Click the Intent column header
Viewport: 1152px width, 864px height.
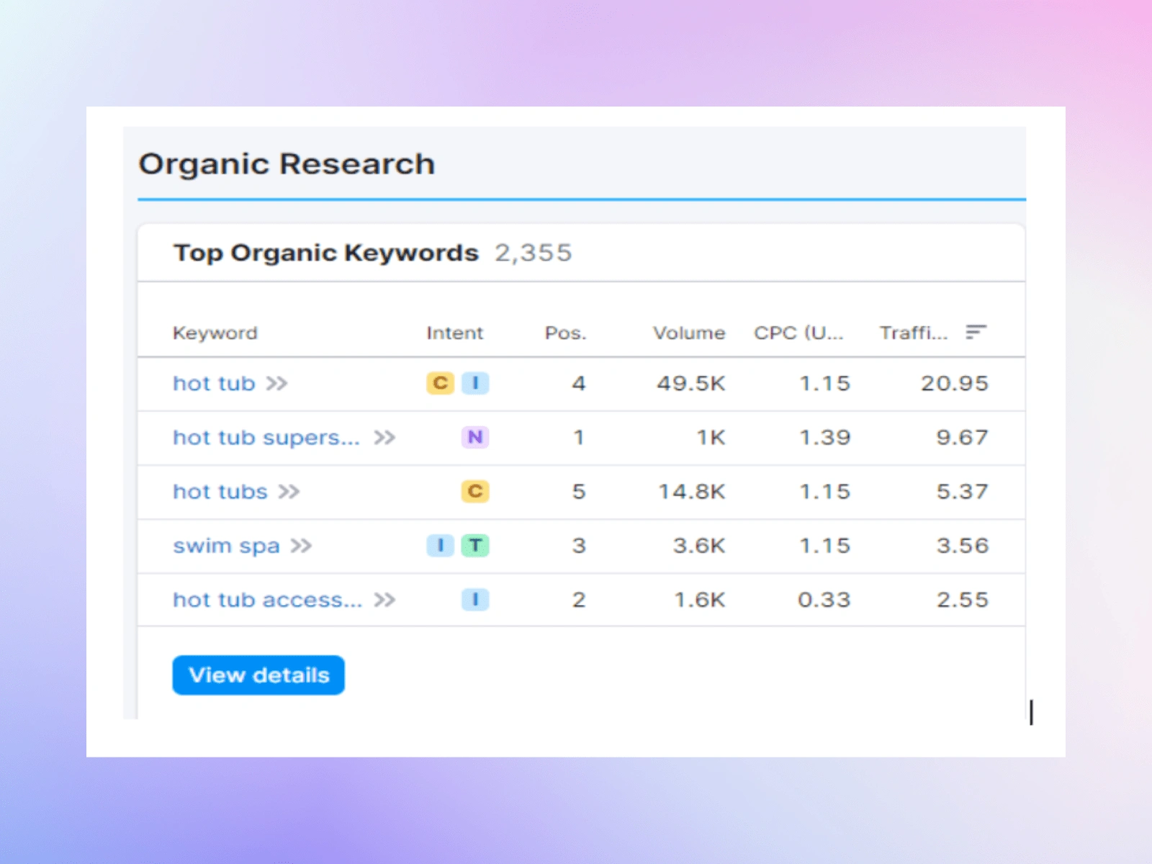point(454,333)
